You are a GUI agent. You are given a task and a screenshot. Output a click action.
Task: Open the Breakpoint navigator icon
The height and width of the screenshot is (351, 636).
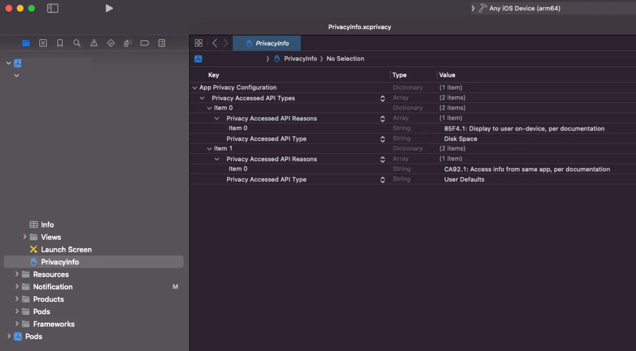click(x=145, y=43)
